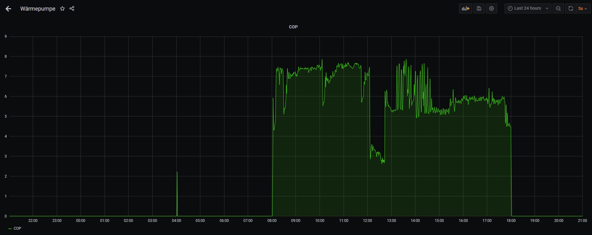Viewport: 592px width, 235px height.
Task: Toggle the COP series in legend
Action: 17,228
